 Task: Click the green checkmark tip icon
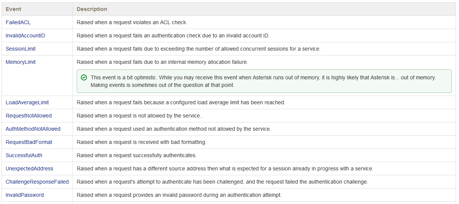[84, 77]
